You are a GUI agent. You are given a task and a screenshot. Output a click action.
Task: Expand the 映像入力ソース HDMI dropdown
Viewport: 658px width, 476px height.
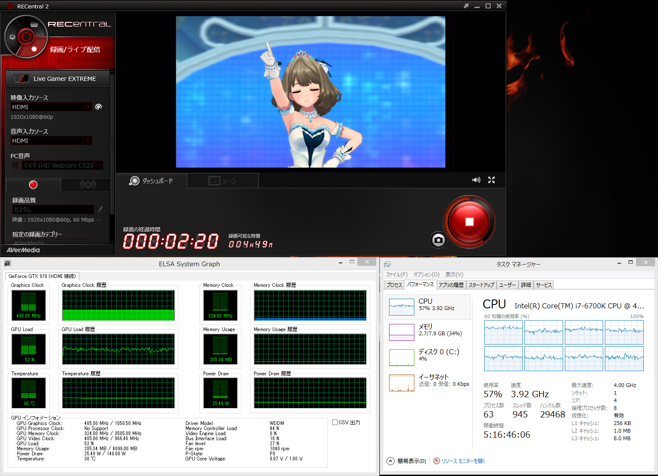point(88,107)
